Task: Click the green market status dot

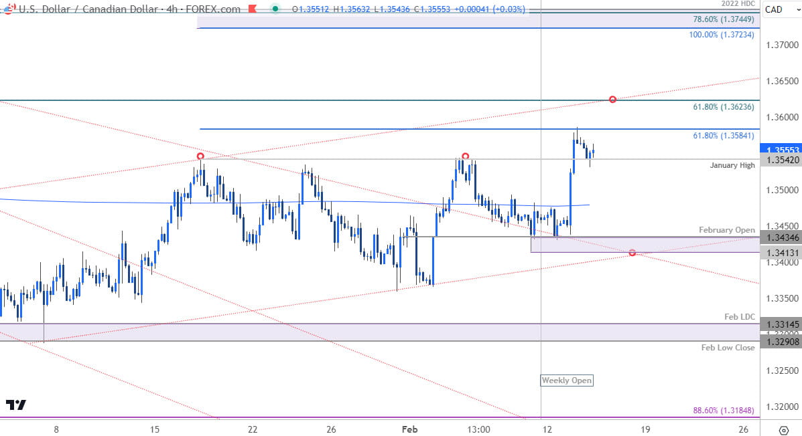Action: pyautogui.click(x=275, y=9)
